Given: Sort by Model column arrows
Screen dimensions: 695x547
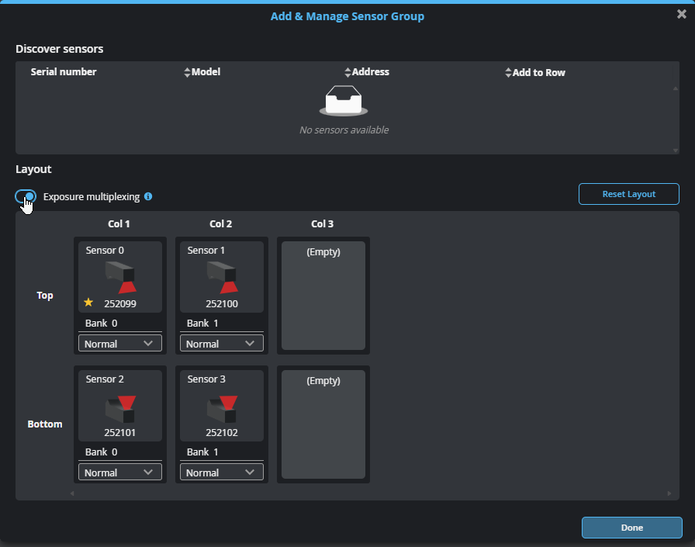Looking at the screenshot, I should click(x=187, y=72).
